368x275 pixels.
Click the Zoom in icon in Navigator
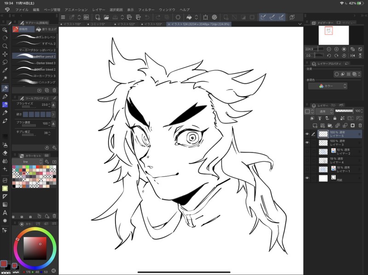point(336,49)
